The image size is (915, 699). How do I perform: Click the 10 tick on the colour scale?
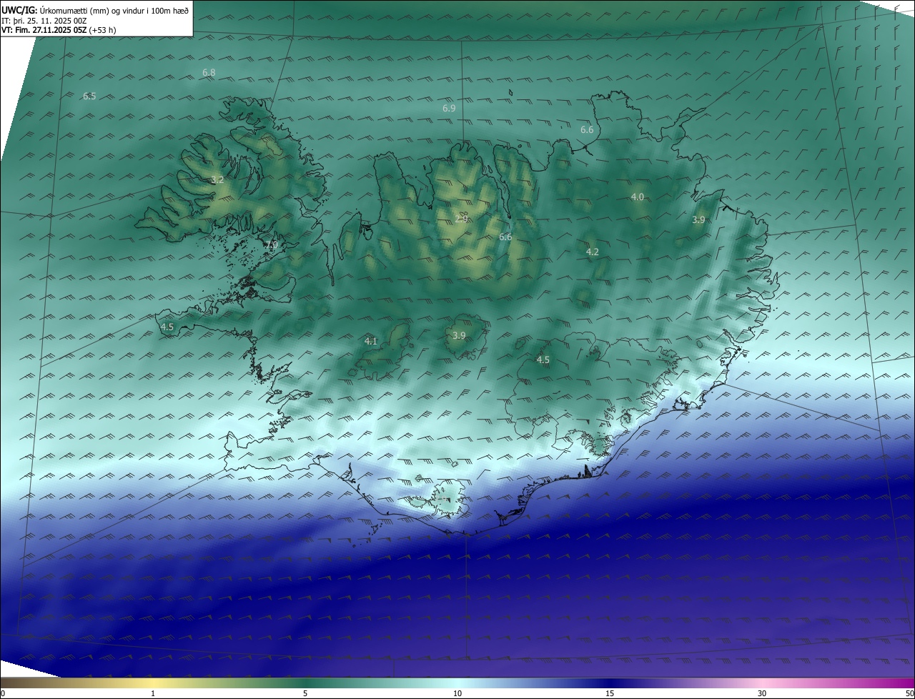click(457, 693)
